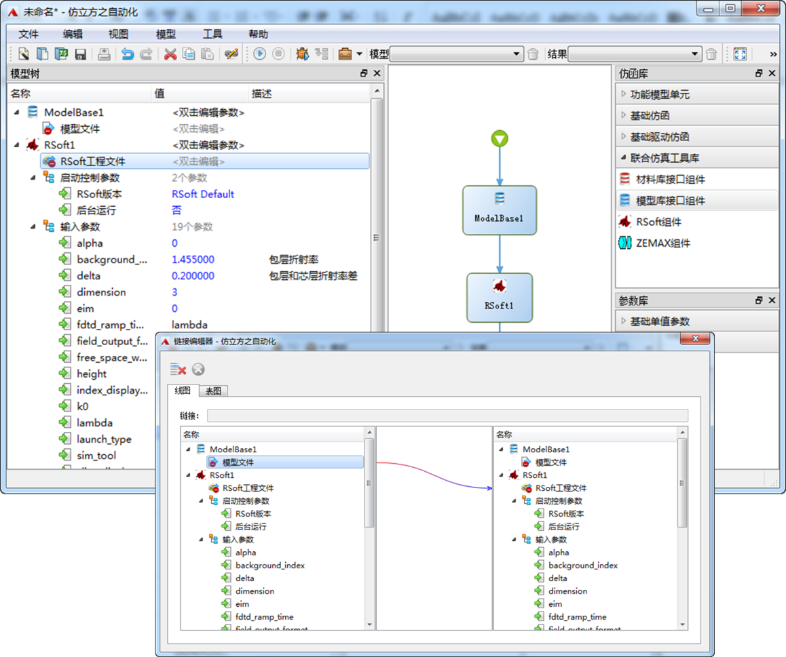Click the new file toolbar icon
The image size is (786, 657).
tap(24, 54)
